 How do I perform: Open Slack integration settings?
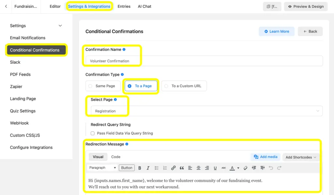[x=15, y=62]
